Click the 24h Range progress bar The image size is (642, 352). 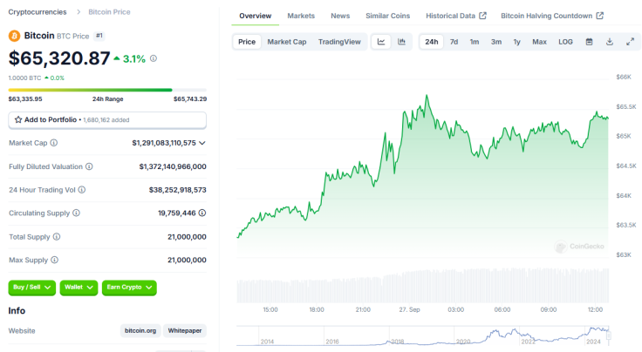pyautogui.click(x=107, y=90)
